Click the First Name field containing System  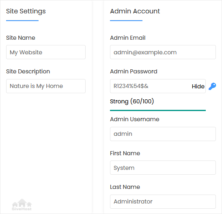pyautogui.click(x=163, y=168)
